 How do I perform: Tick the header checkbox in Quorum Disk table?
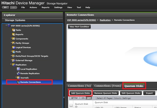click(71, 105)
